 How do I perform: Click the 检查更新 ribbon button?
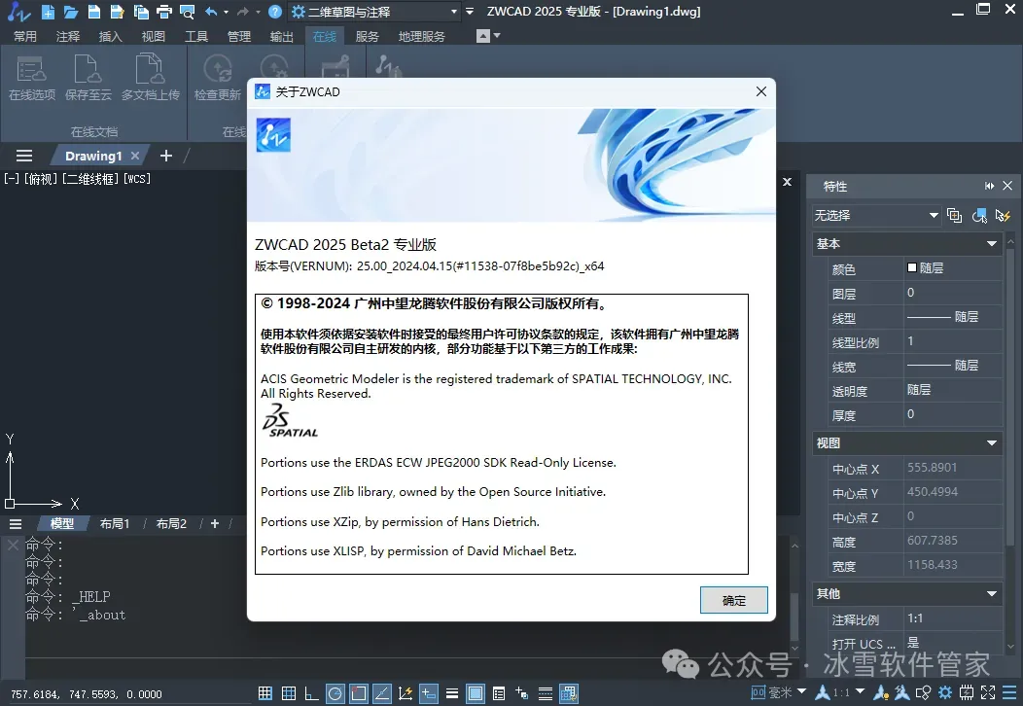(217, 79)
